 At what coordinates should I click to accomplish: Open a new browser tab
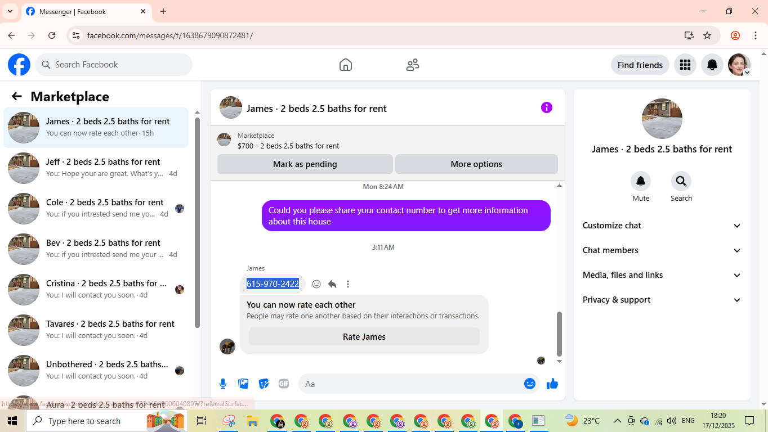pos(163,11)
